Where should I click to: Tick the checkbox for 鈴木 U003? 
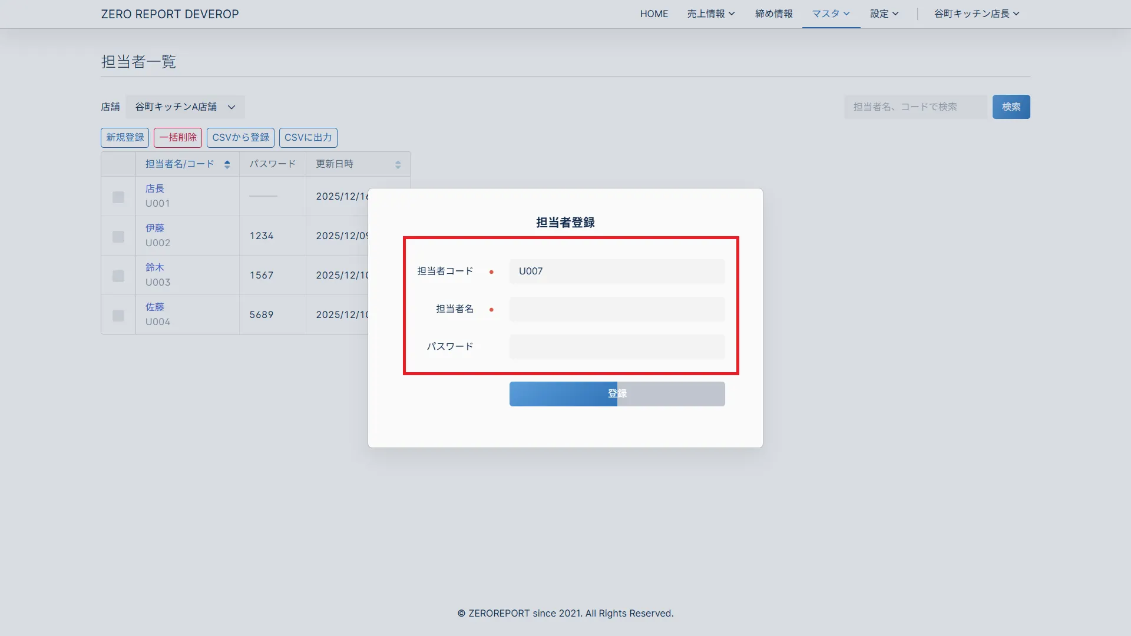point(118,276)
